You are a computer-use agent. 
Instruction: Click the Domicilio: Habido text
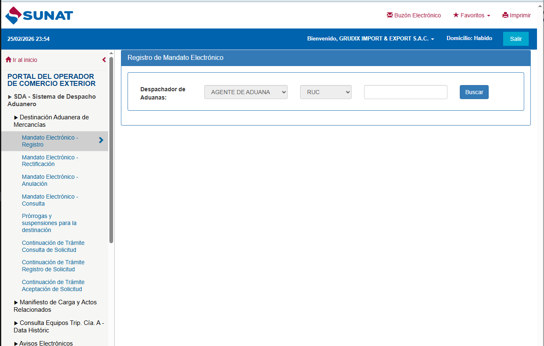click(469, 38)
